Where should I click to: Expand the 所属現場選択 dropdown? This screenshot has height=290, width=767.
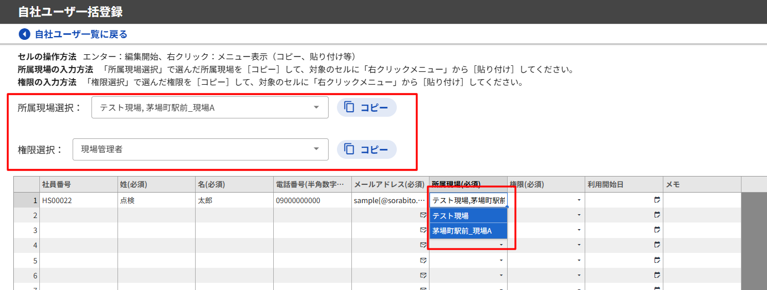click(316, 107)
